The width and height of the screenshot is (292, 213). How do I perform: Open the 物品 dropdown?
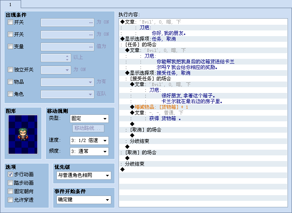pos(67,82)
